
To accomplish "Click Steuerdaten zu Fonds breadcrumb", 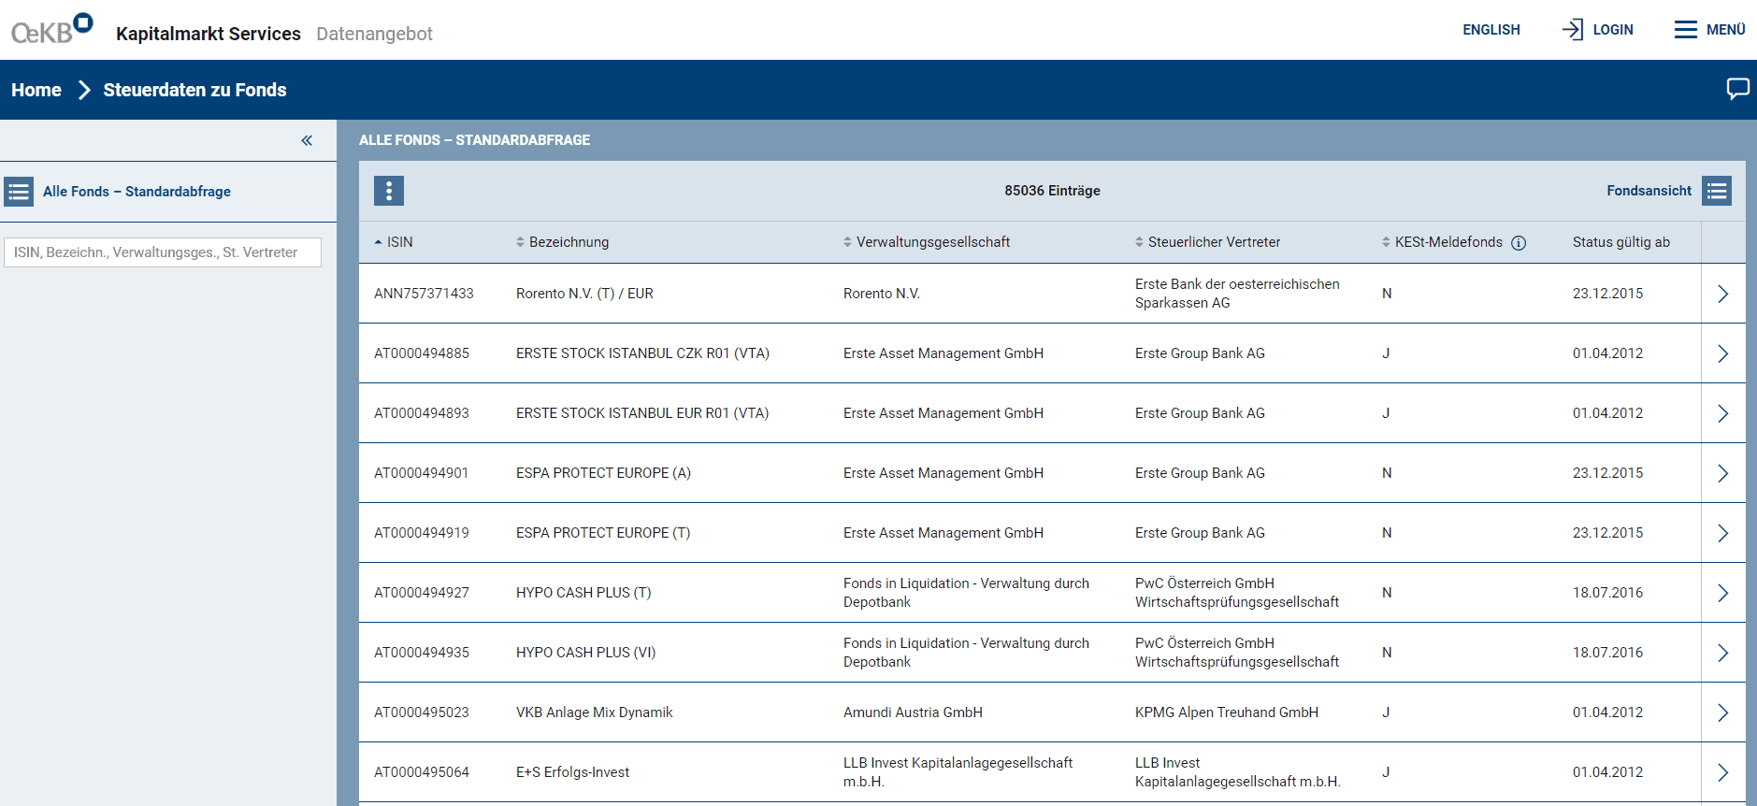I will pyautogui.click(x=194, y=90).
